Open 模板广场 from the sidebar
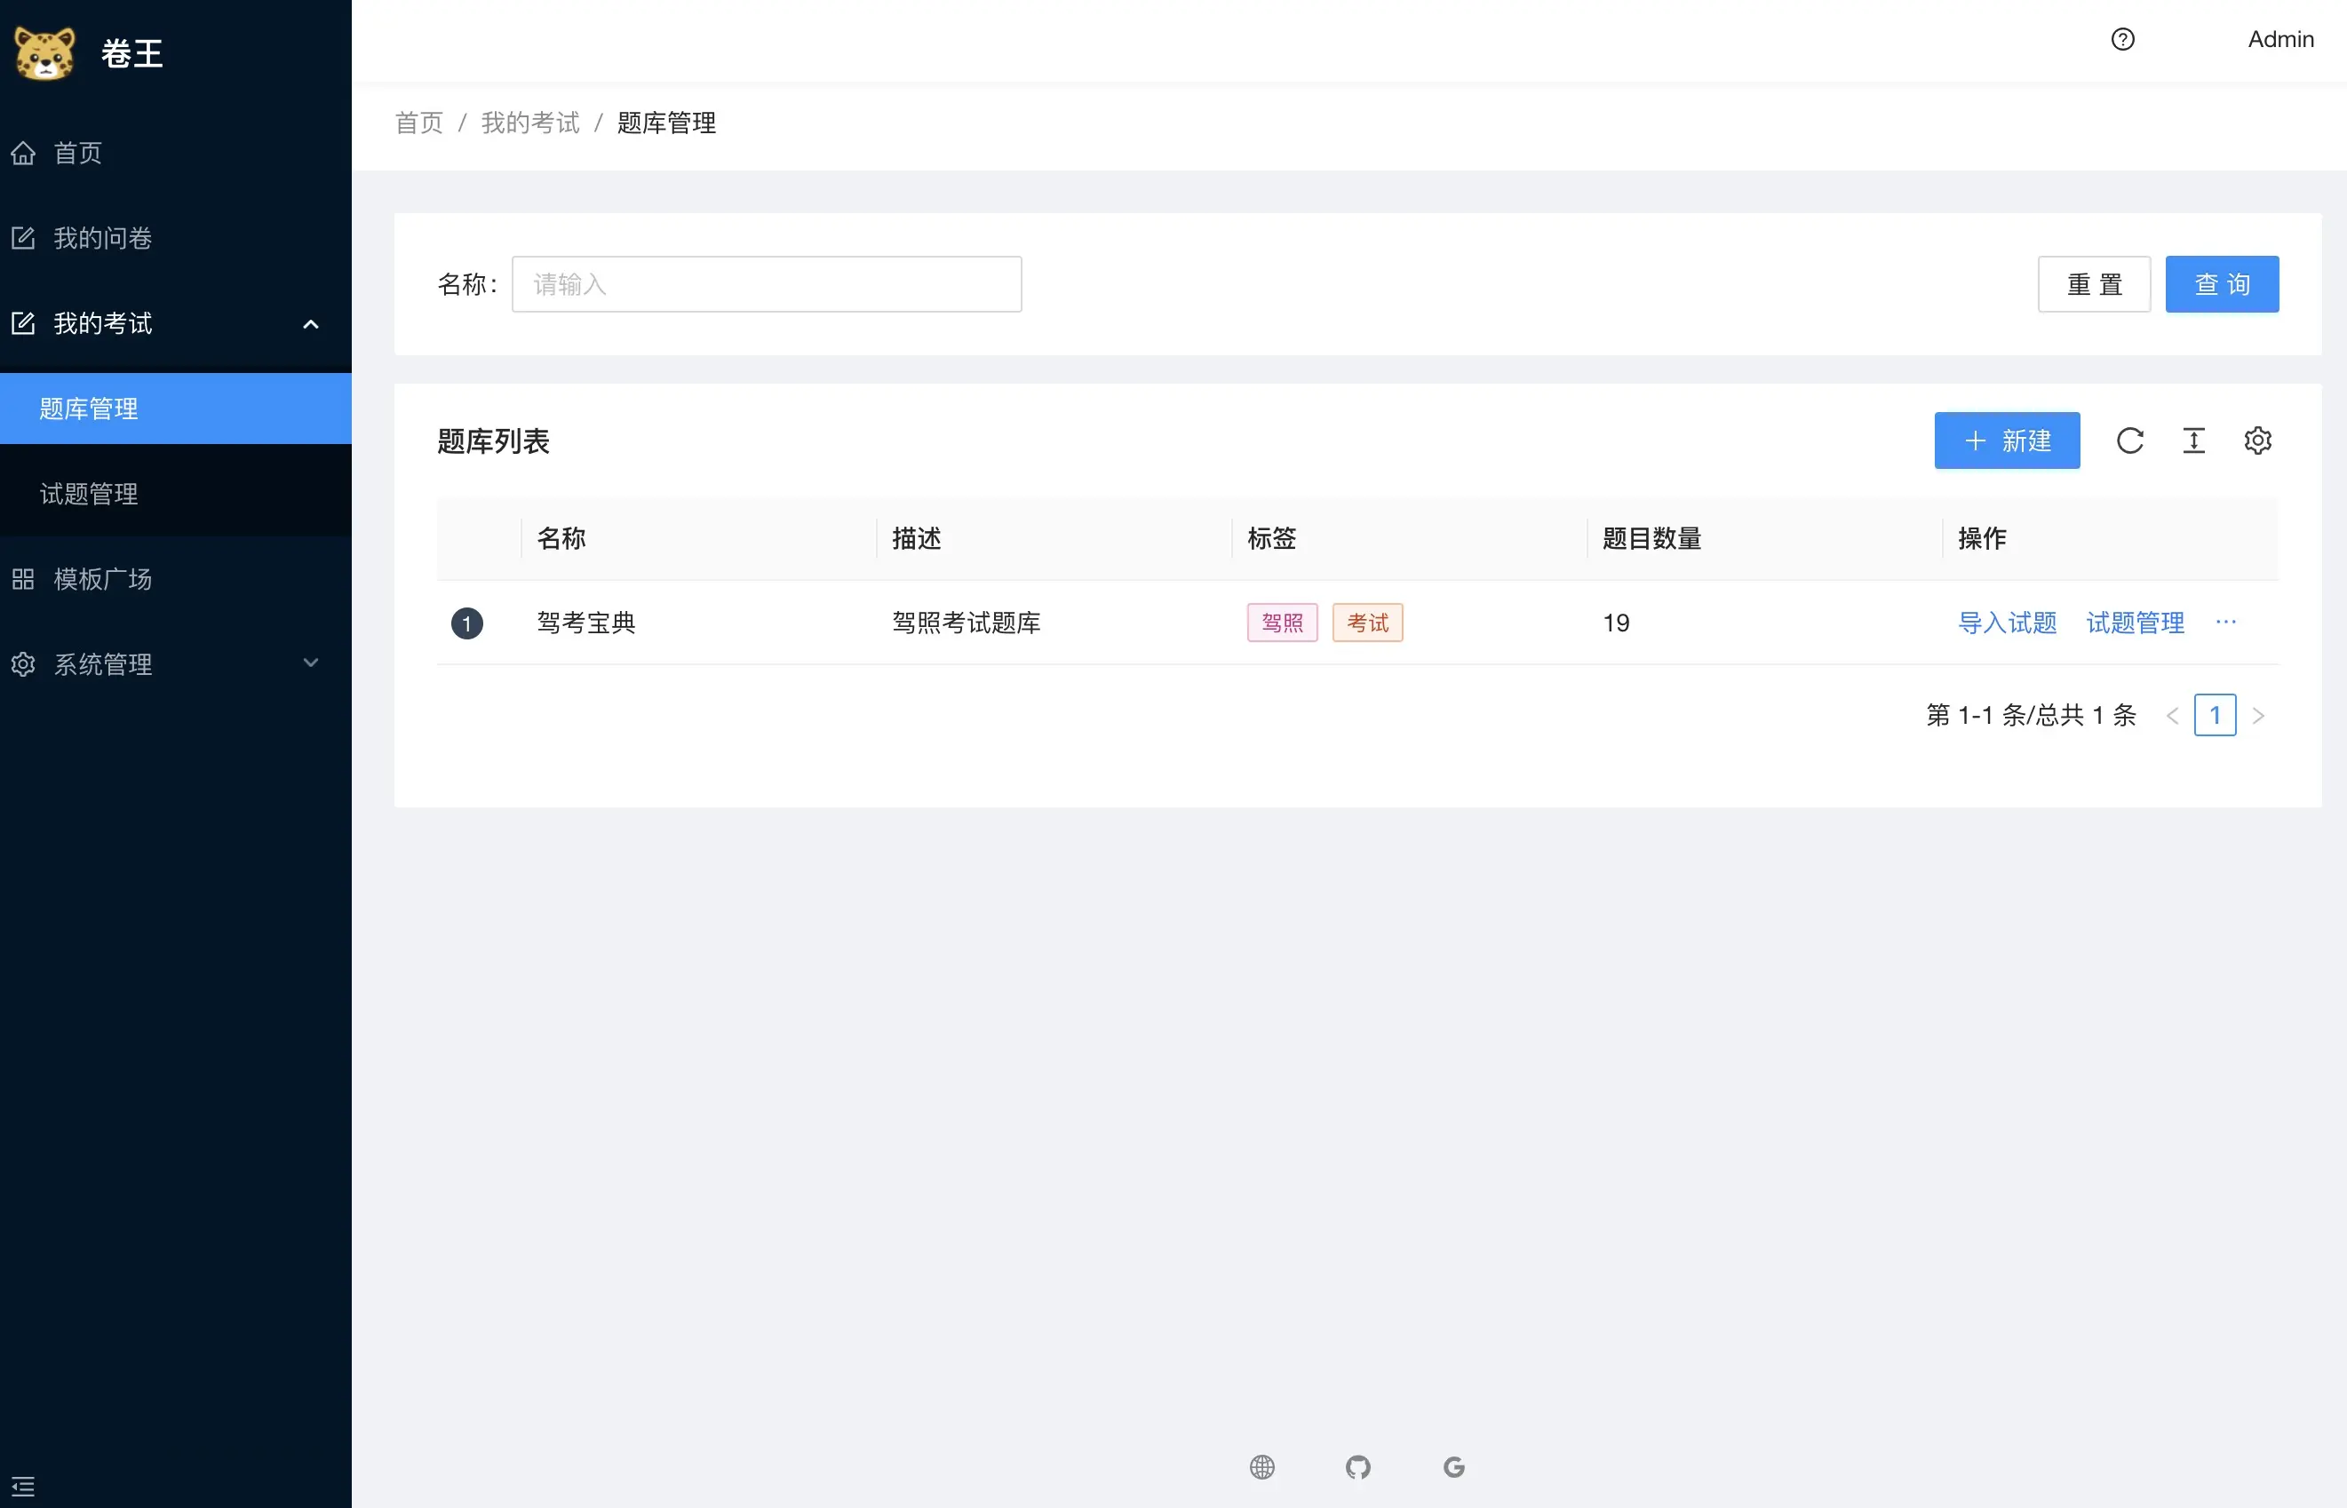Screen dimensions: 2347x1508 click(102, 579)
